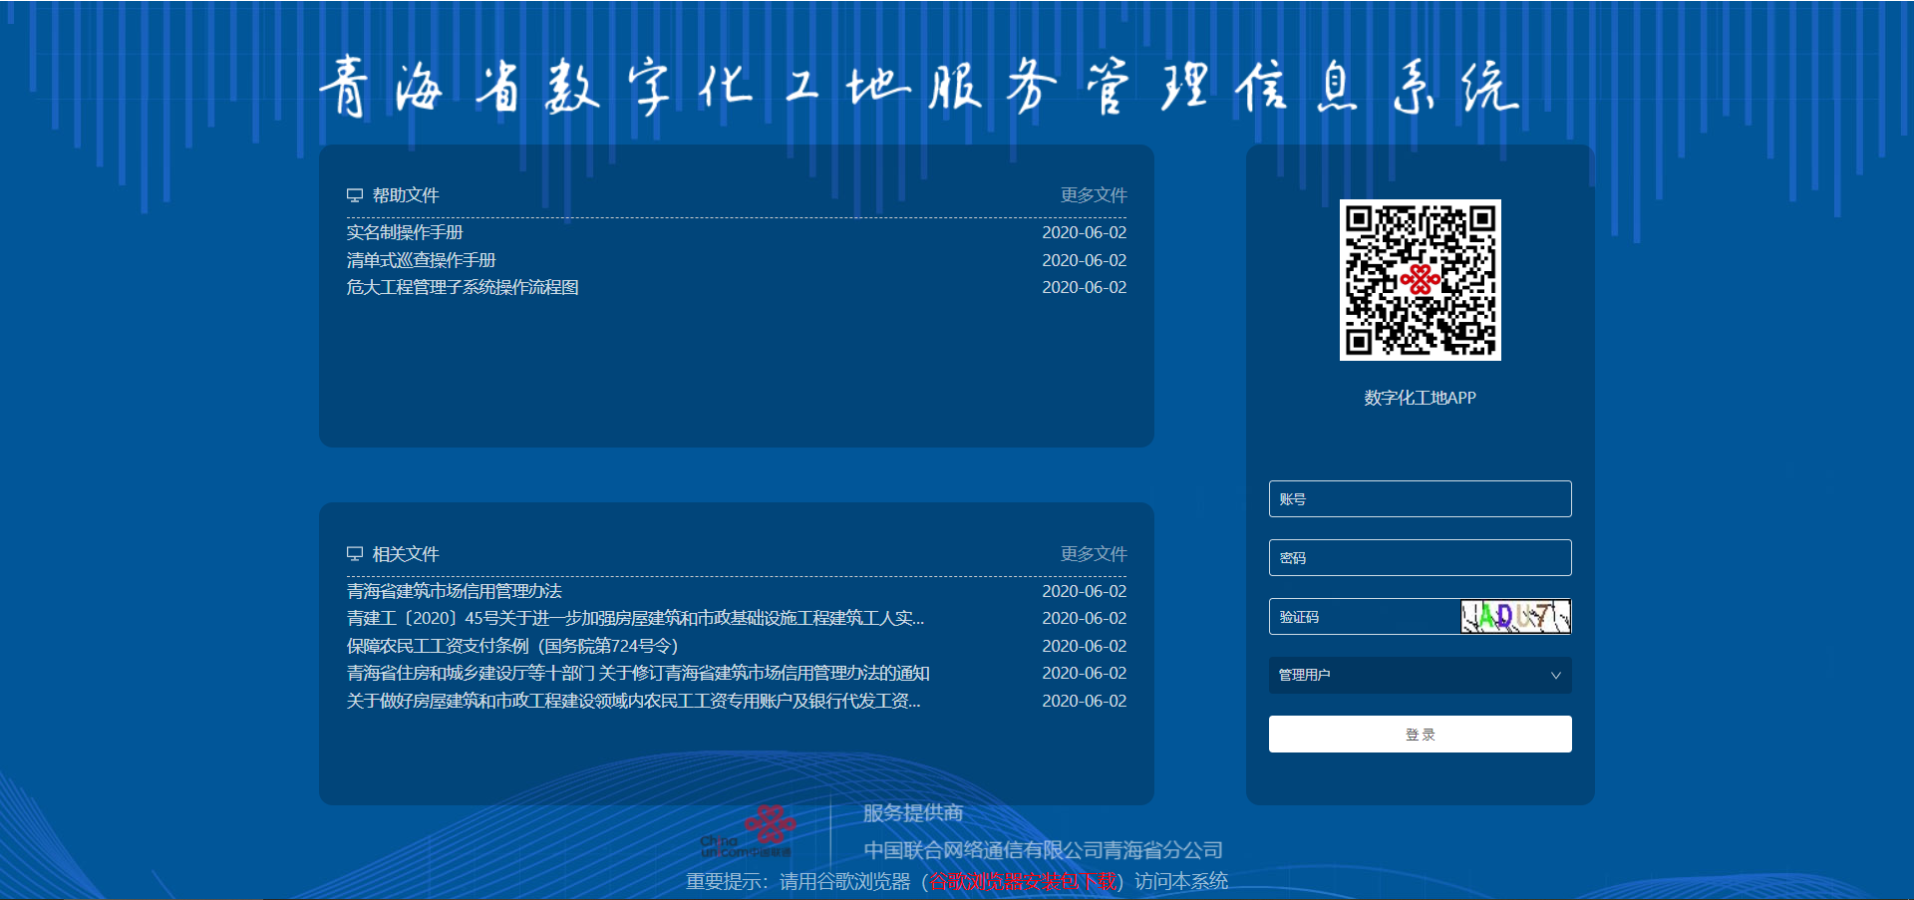Click the monitor icon beside 帮助文件
Screen dimensions: 1914x900
click(x=355, y=195)
